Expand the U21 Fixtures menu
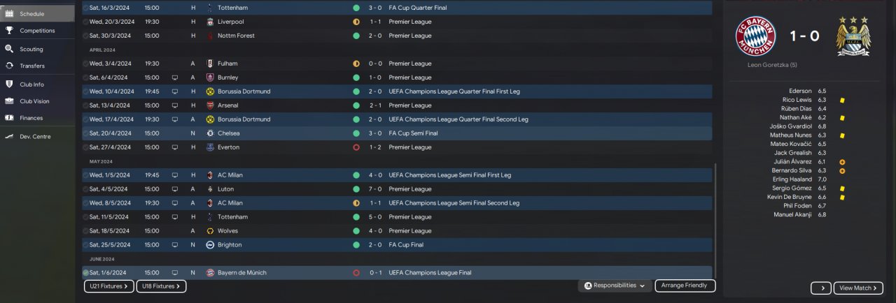Viewport: 896px width, 303px height. click(x=108, y=286)
